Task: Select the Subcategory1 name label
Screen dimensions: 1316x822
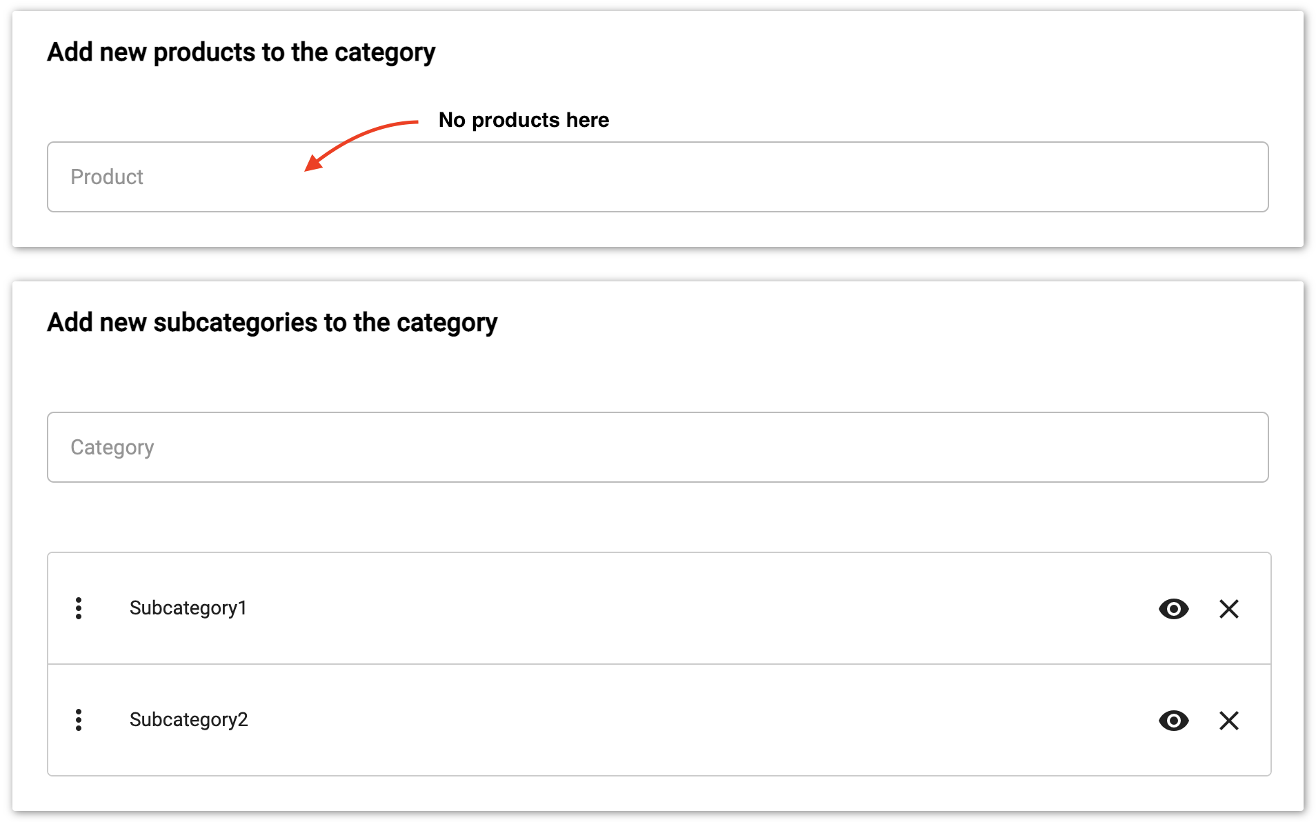Action: click(x=188, y=608)
